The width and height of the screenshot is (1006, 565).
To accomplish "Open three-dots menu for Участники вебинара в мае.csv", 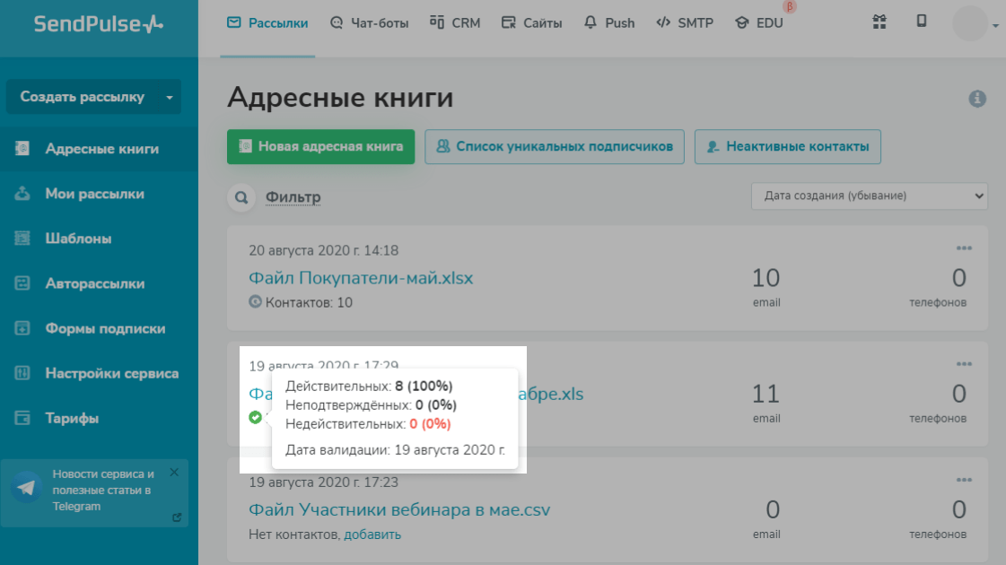I will coord(964,480).
